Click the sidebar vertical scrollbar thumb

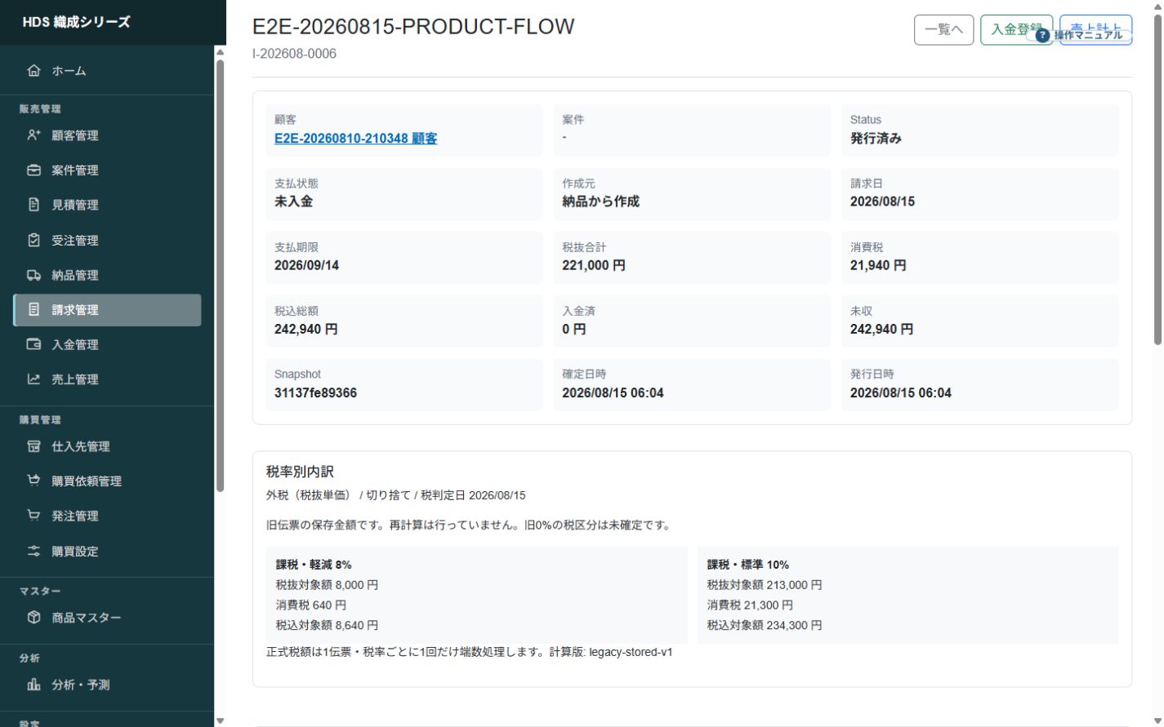tap(220, 276)
